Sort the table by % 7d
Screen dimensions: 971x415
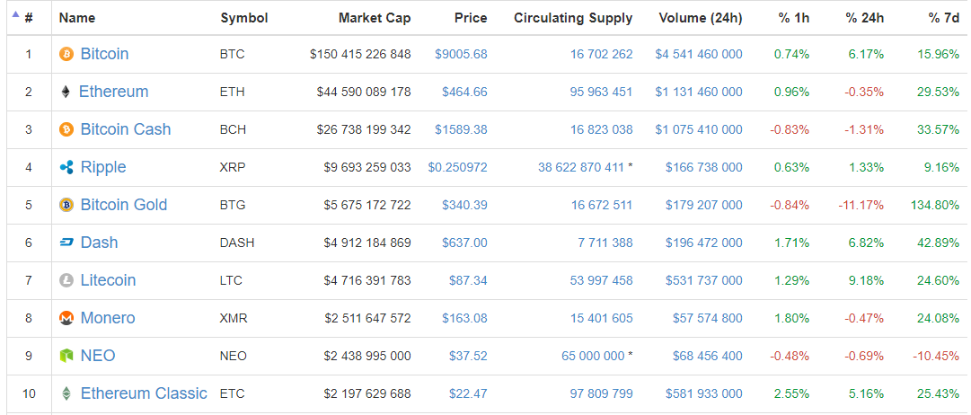pyautogui.click(x=943, y=18)
